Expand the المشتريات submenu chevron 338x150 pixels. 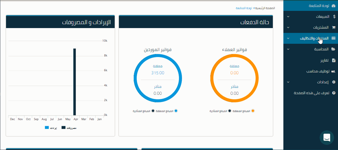click(x=288, y=27)
